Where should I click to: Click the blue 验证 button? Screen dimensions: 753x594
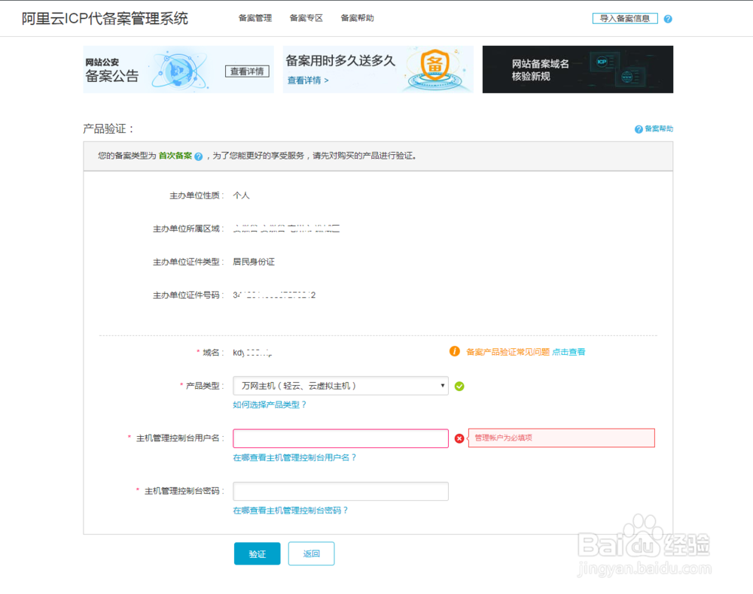257,553
